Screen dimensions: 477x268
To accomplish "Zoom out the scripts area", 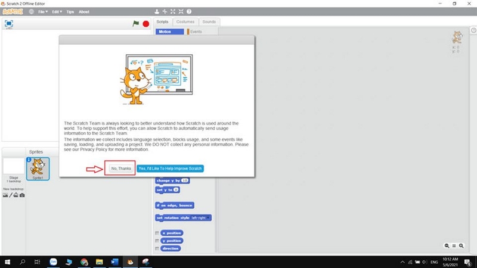I will click(x=447, y=245).
